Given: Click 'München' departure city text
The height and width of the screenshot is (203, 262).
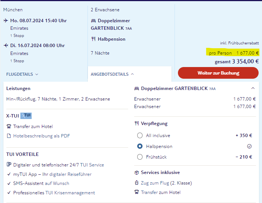Looking at the screenshot, I should tap(13, 10).
